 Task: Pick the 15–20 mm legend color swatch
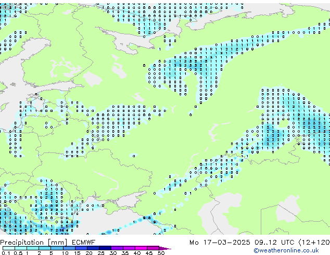click(x=81, y=248)
